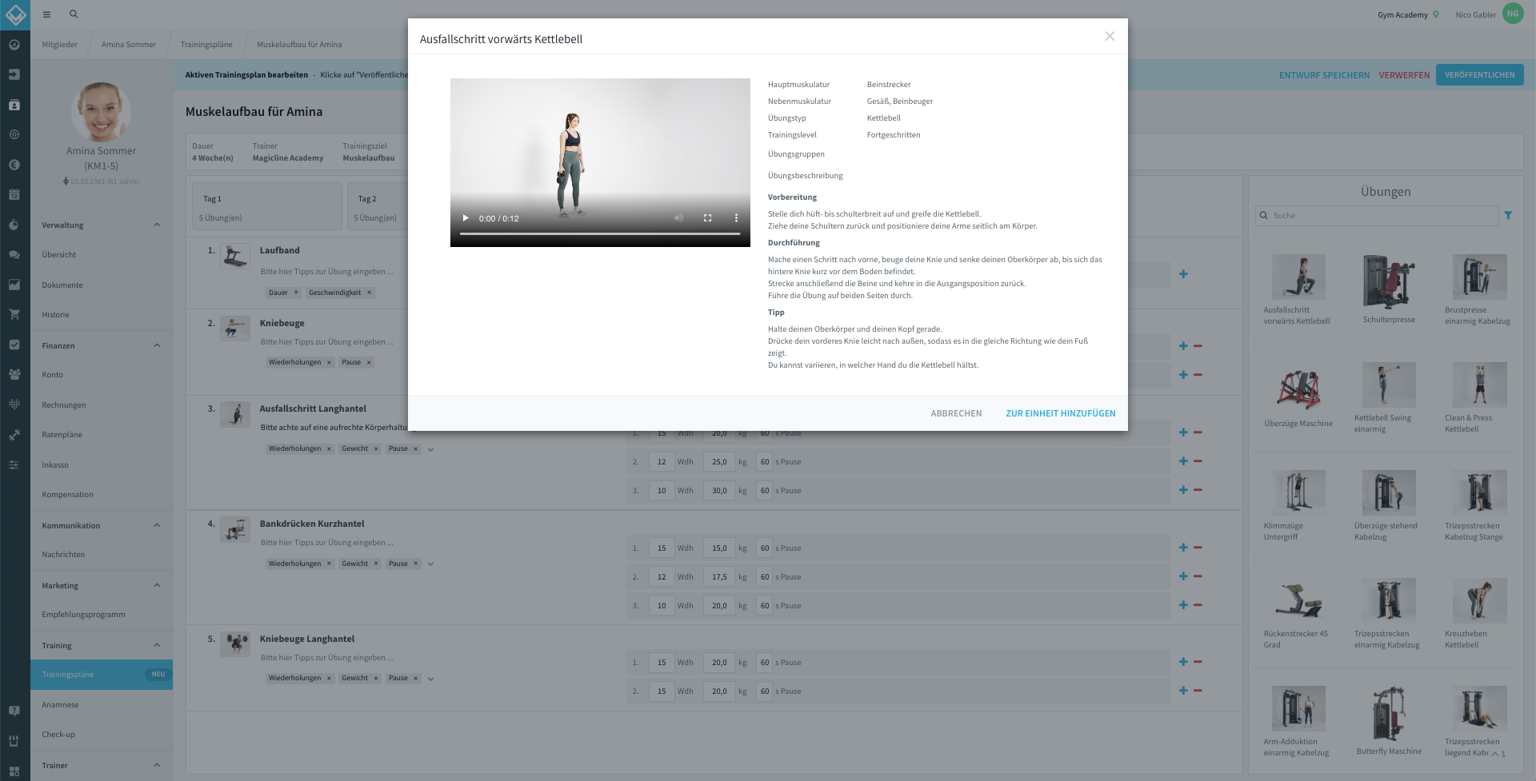Image resolution: width=1536 pixels, height=781 pixels.
Task: Click the Gym Academy location pin
Action: point(1436,14)
